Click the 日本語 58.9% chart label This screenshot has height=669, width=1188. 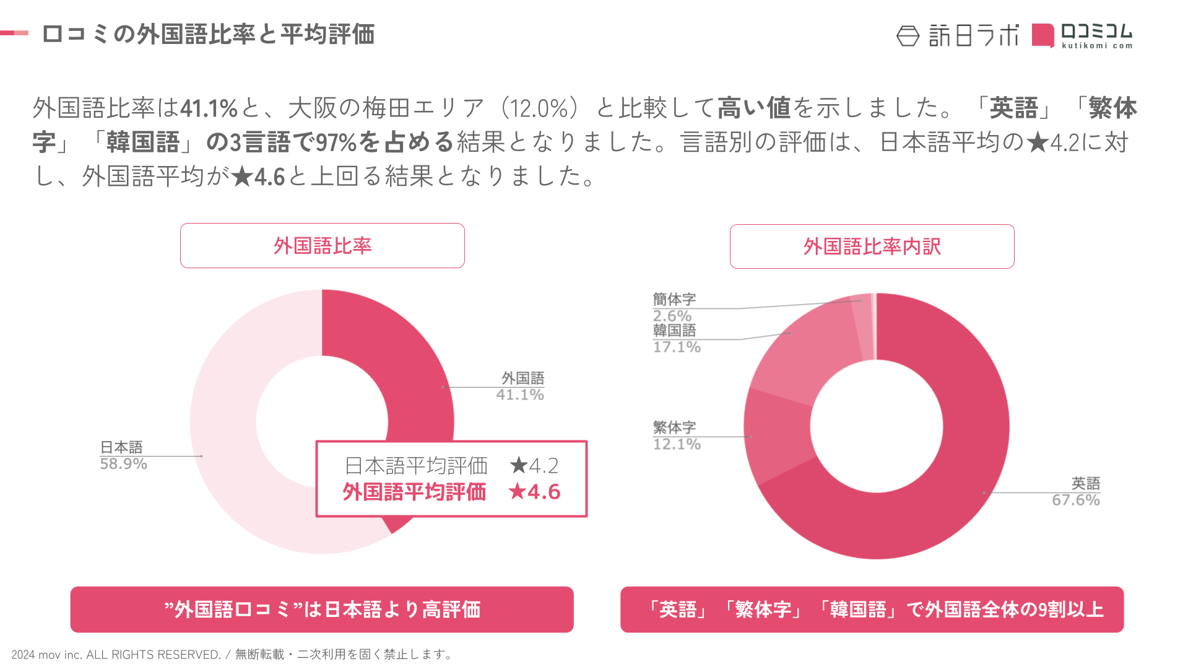pyautogui.click(x=123, y=455)
